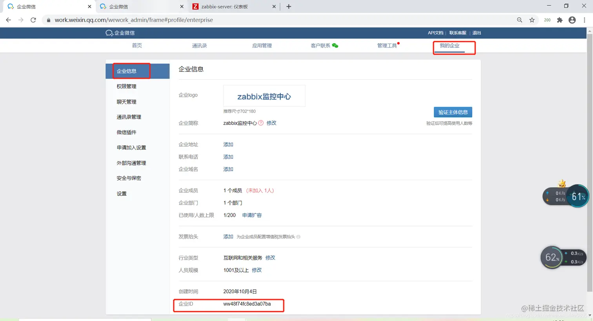593x321 pixels.
Task: Click the lock icon in address bar
Action: (49, 20)
